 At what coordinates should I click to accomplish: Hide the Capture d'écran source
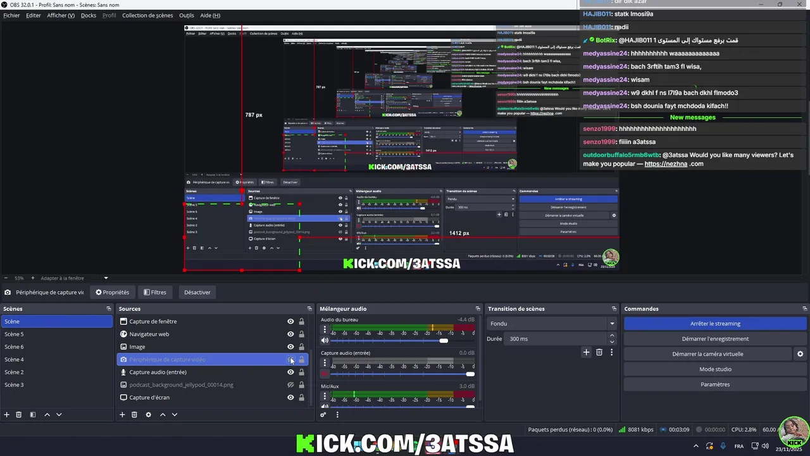(290, 398)
